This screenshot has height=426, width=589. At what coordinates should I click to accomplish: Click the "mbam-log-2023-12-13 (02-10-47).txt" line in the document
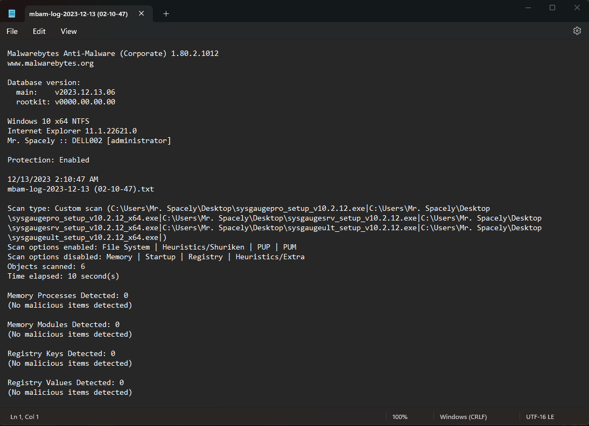click(x=81, y=189)
